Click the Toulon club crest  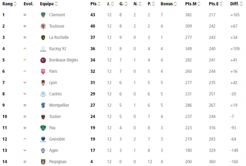coord(43,116)
